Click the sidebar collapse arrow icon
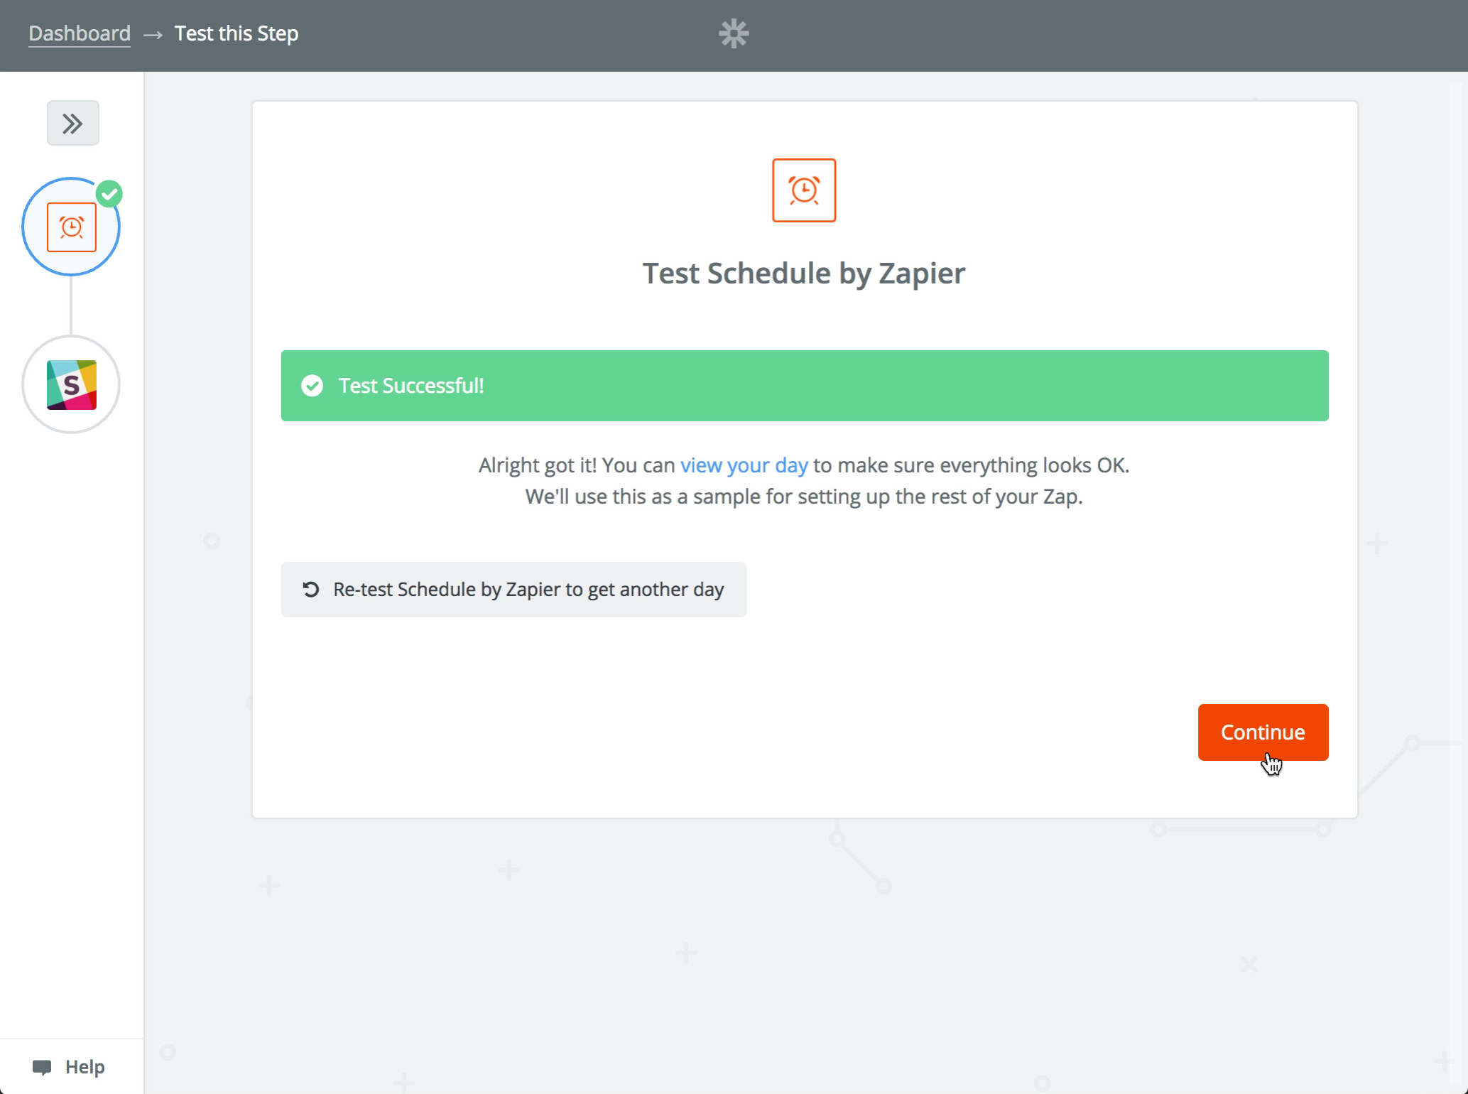 72,121
